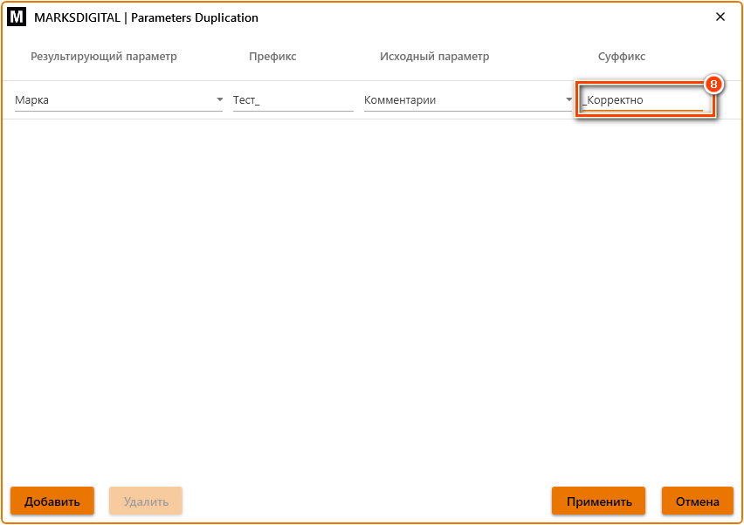Viewport: 744px width, 525px height.
Task: Cancel using the Отмена button
Action: (697, 501)
